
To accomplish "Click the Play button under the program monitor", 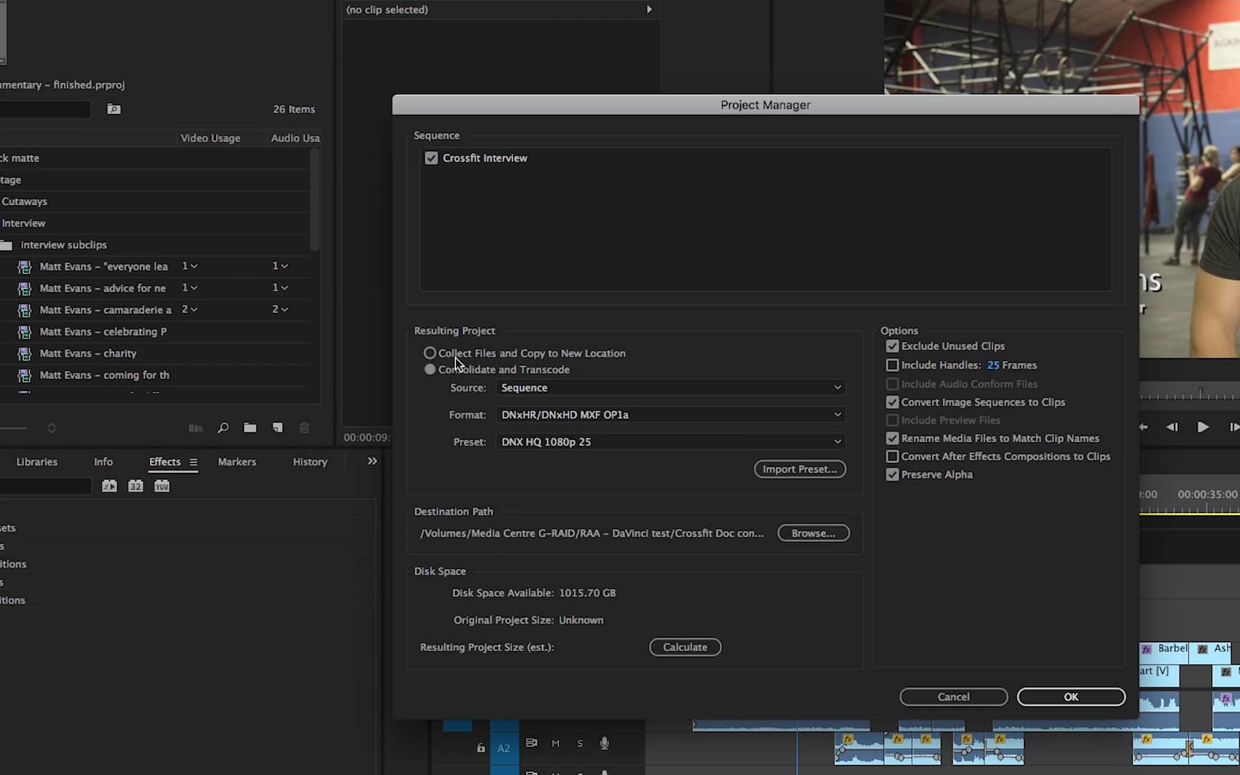I will 1203,427.
